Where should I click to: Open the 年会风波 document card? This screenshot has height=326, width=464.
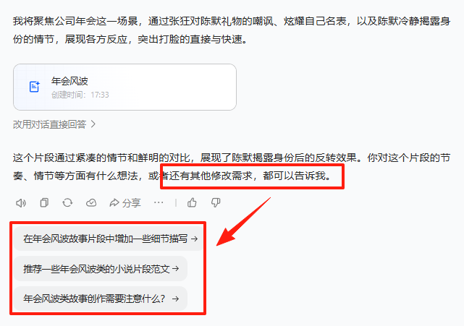[125, 87]
